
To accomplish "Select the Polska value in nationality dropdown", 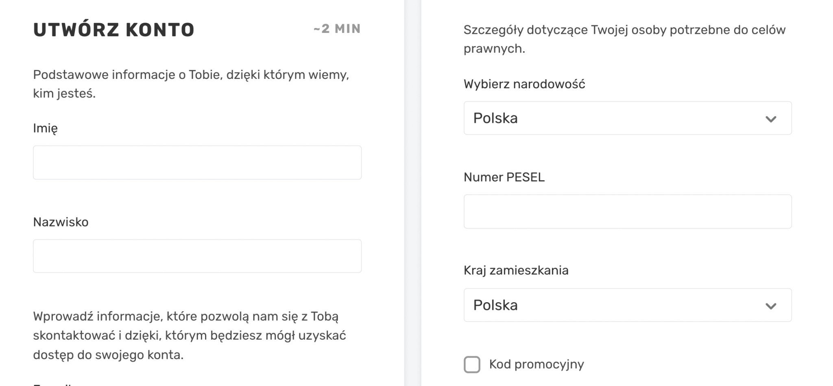I will (x=496, y=118).
